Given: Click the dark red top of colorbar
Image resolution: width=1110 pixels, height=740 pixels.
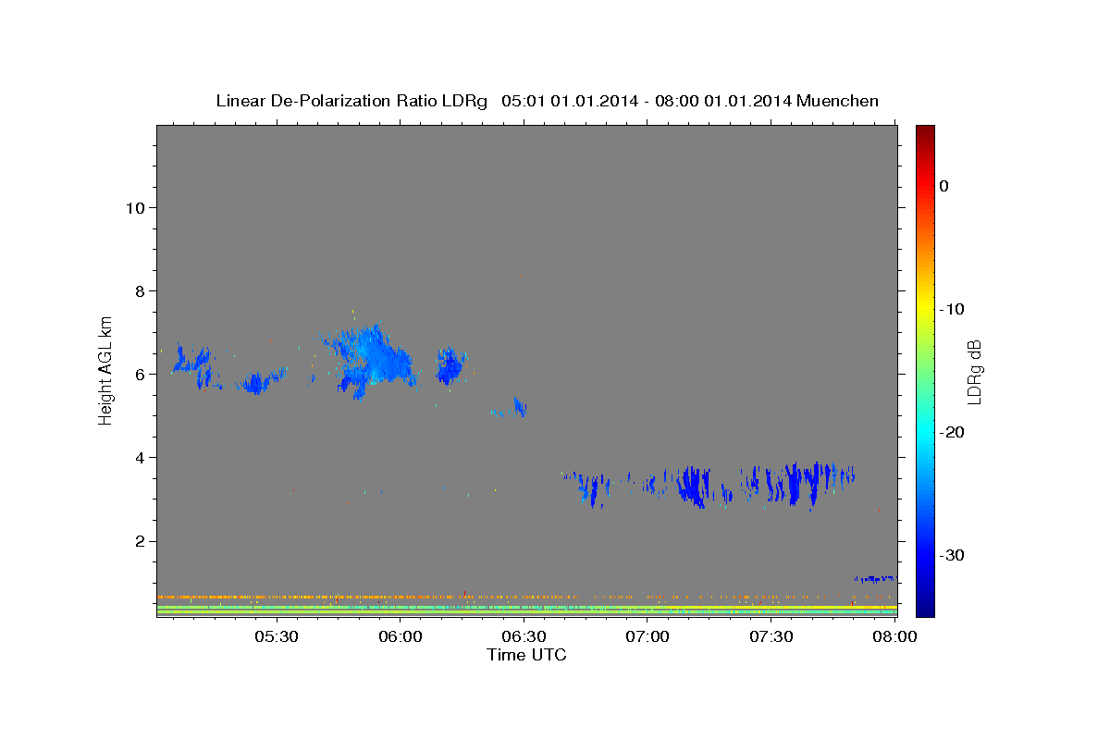Looking at the screenshot, I should tap(925, 132).
